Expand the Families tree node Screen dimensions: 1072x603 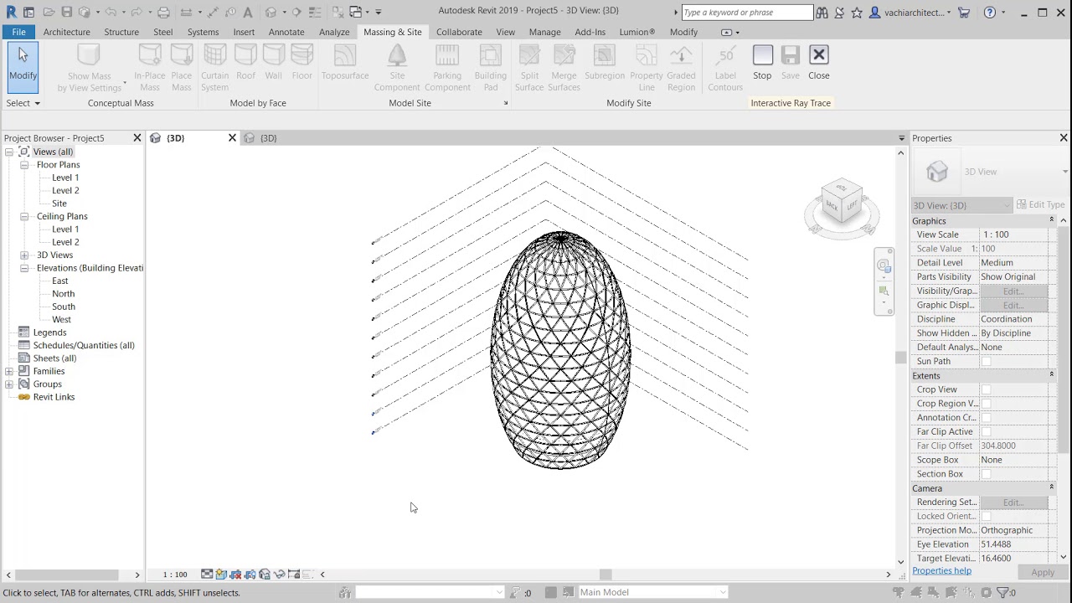(9, 371)
